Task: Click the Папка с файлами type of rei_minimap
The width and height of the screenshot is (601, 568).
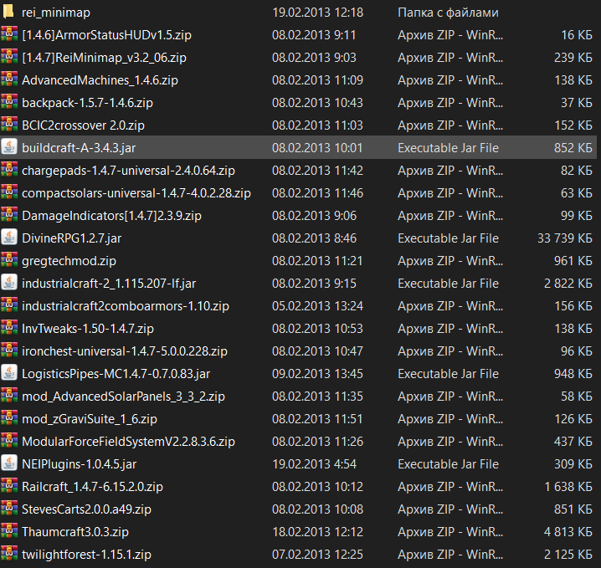Action: pyautogui.click(x=448, y=13)
